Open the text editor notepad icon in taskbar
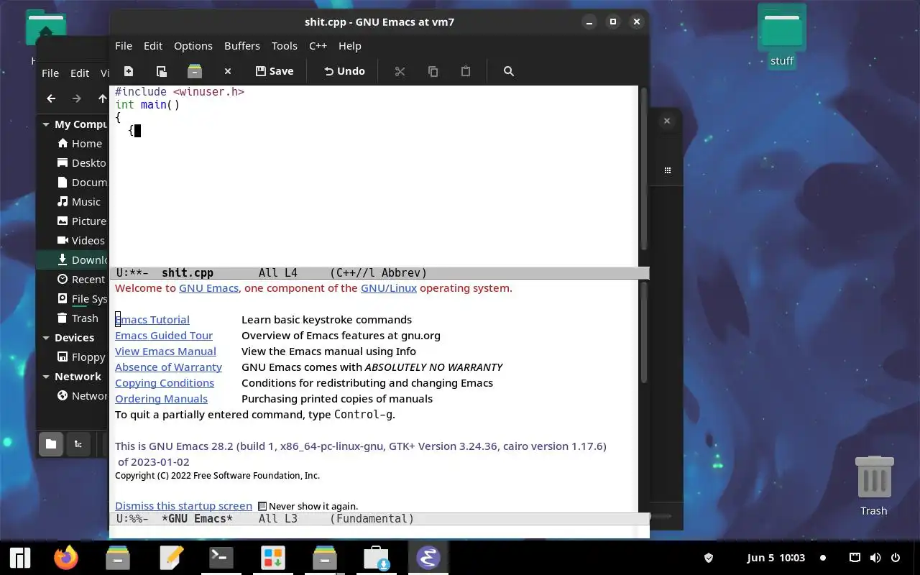Image resolution: width=920 pixels, height=575 pixels. pos(172,558)
